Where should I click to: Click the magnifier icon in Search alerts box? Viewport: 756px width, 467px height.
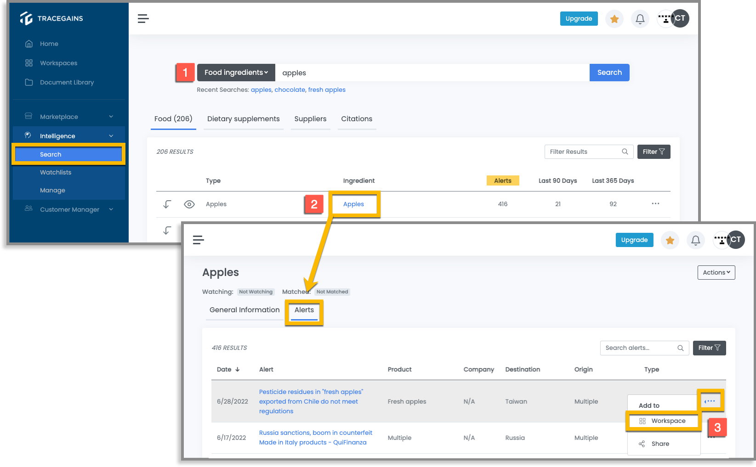coord(681,348)
